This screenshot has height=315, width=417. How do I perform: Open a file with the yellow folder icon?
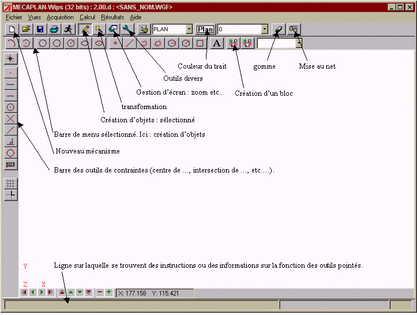26,29
